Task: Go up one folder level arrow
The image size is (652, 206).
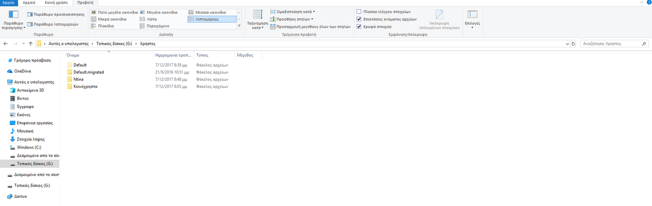Action: click(x=31, y=44)
